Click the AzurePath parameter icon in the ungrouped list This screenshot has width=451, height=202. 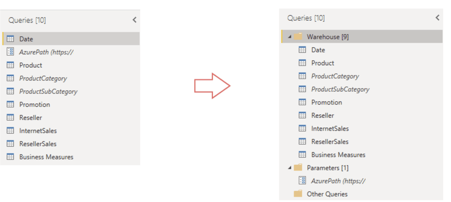click(10, 52)
